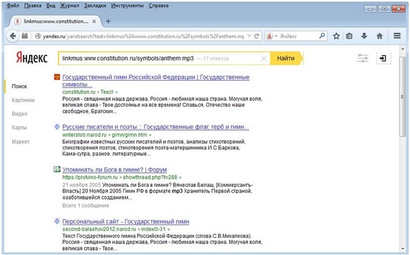Open a new tab with the plus
Image resolution: width=410 pixels, height=255 pixels.
pyautogui.click(x=108, y=21)
